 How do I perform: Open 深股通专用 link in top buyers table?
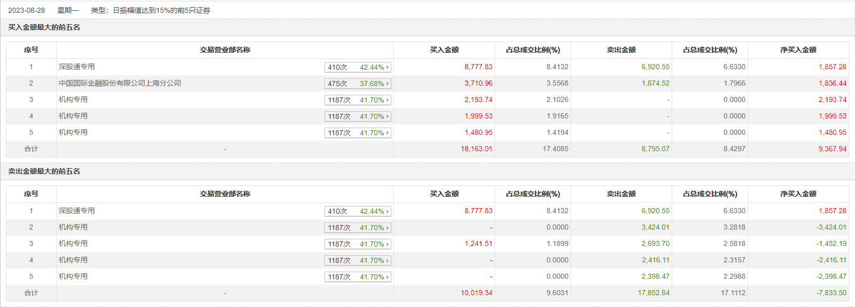77,67
